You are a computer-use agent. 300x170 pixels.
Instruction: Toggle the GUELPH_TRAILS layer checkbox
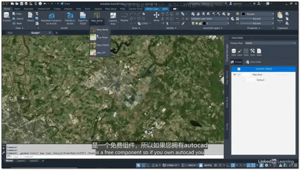239,69
